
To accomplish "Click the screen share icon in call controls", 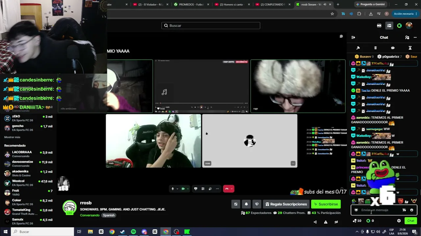I will [196, 189].
